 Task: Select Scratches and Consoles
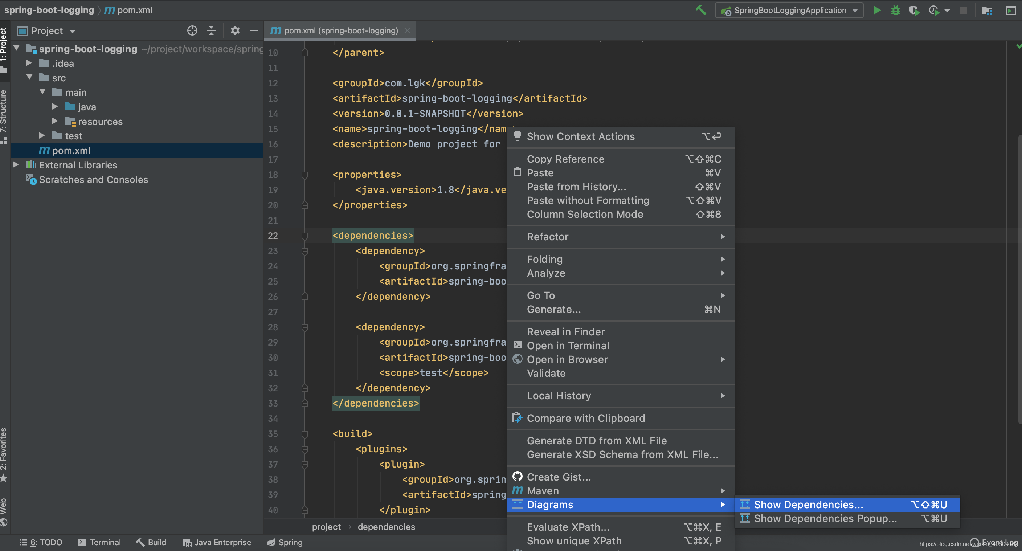point(93,179)
